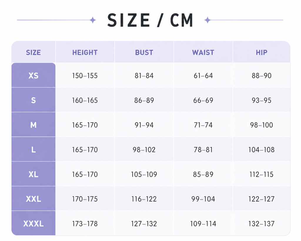This screenshot has height=241, width=301.
Task: Choose the S size label
Action: pos(34,100)
